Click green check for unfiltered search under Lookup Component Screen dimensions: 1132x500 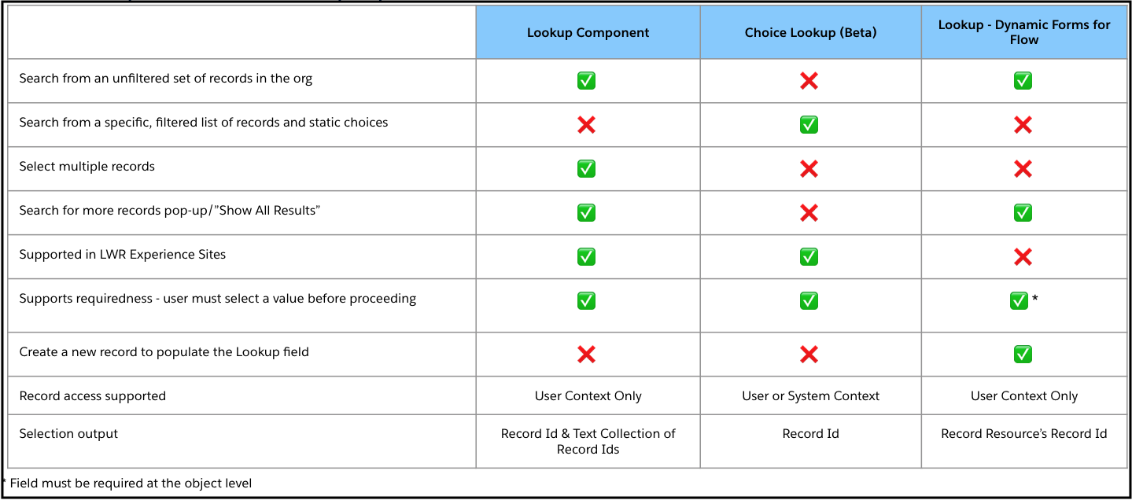[x=586, y=80]
